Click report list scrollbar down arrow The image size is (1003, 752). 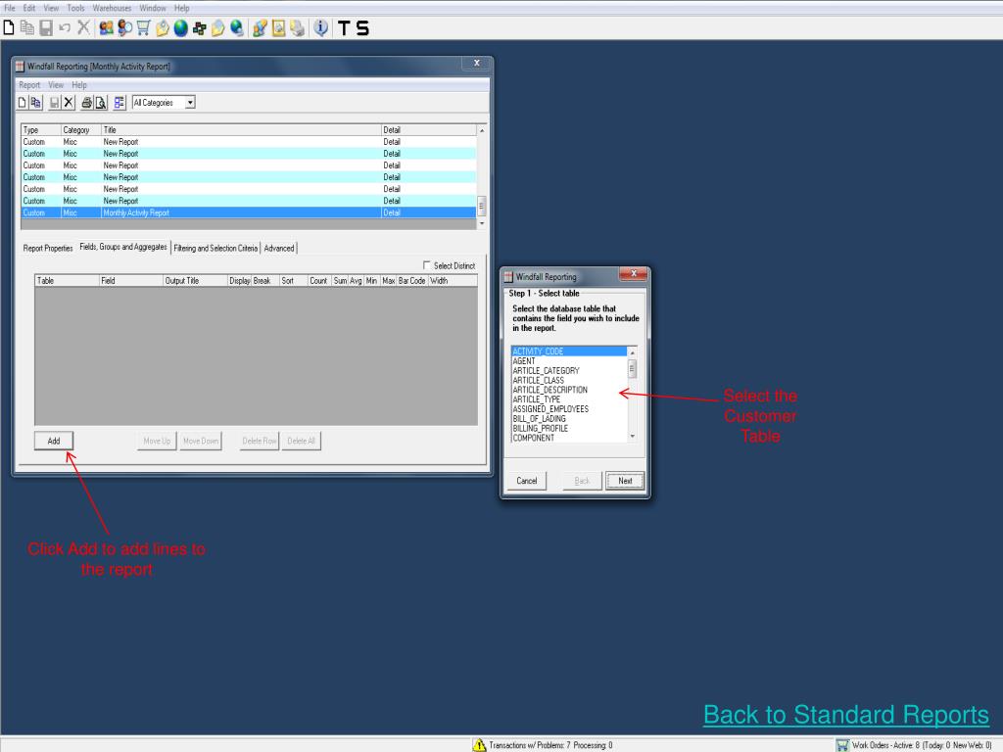pyautogui.click(x=482, y=224)
